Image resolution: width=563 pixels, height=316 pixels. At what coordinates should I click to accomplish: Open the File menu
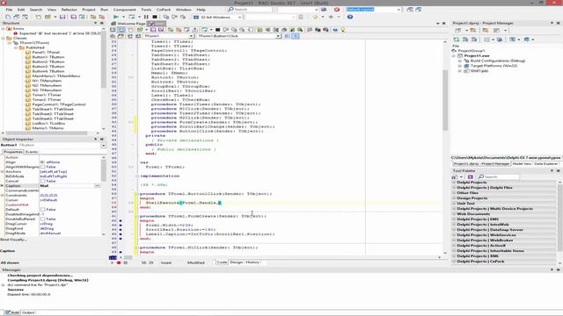[9, 10]
